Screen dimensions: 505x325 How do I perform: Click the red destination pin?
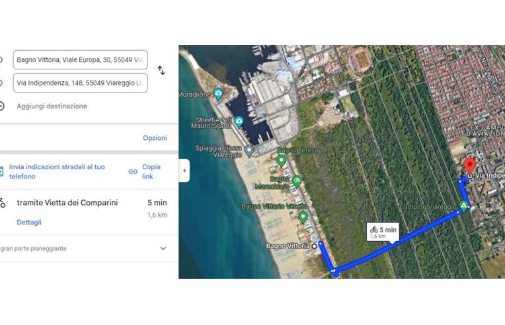click(x=469, y=166)
